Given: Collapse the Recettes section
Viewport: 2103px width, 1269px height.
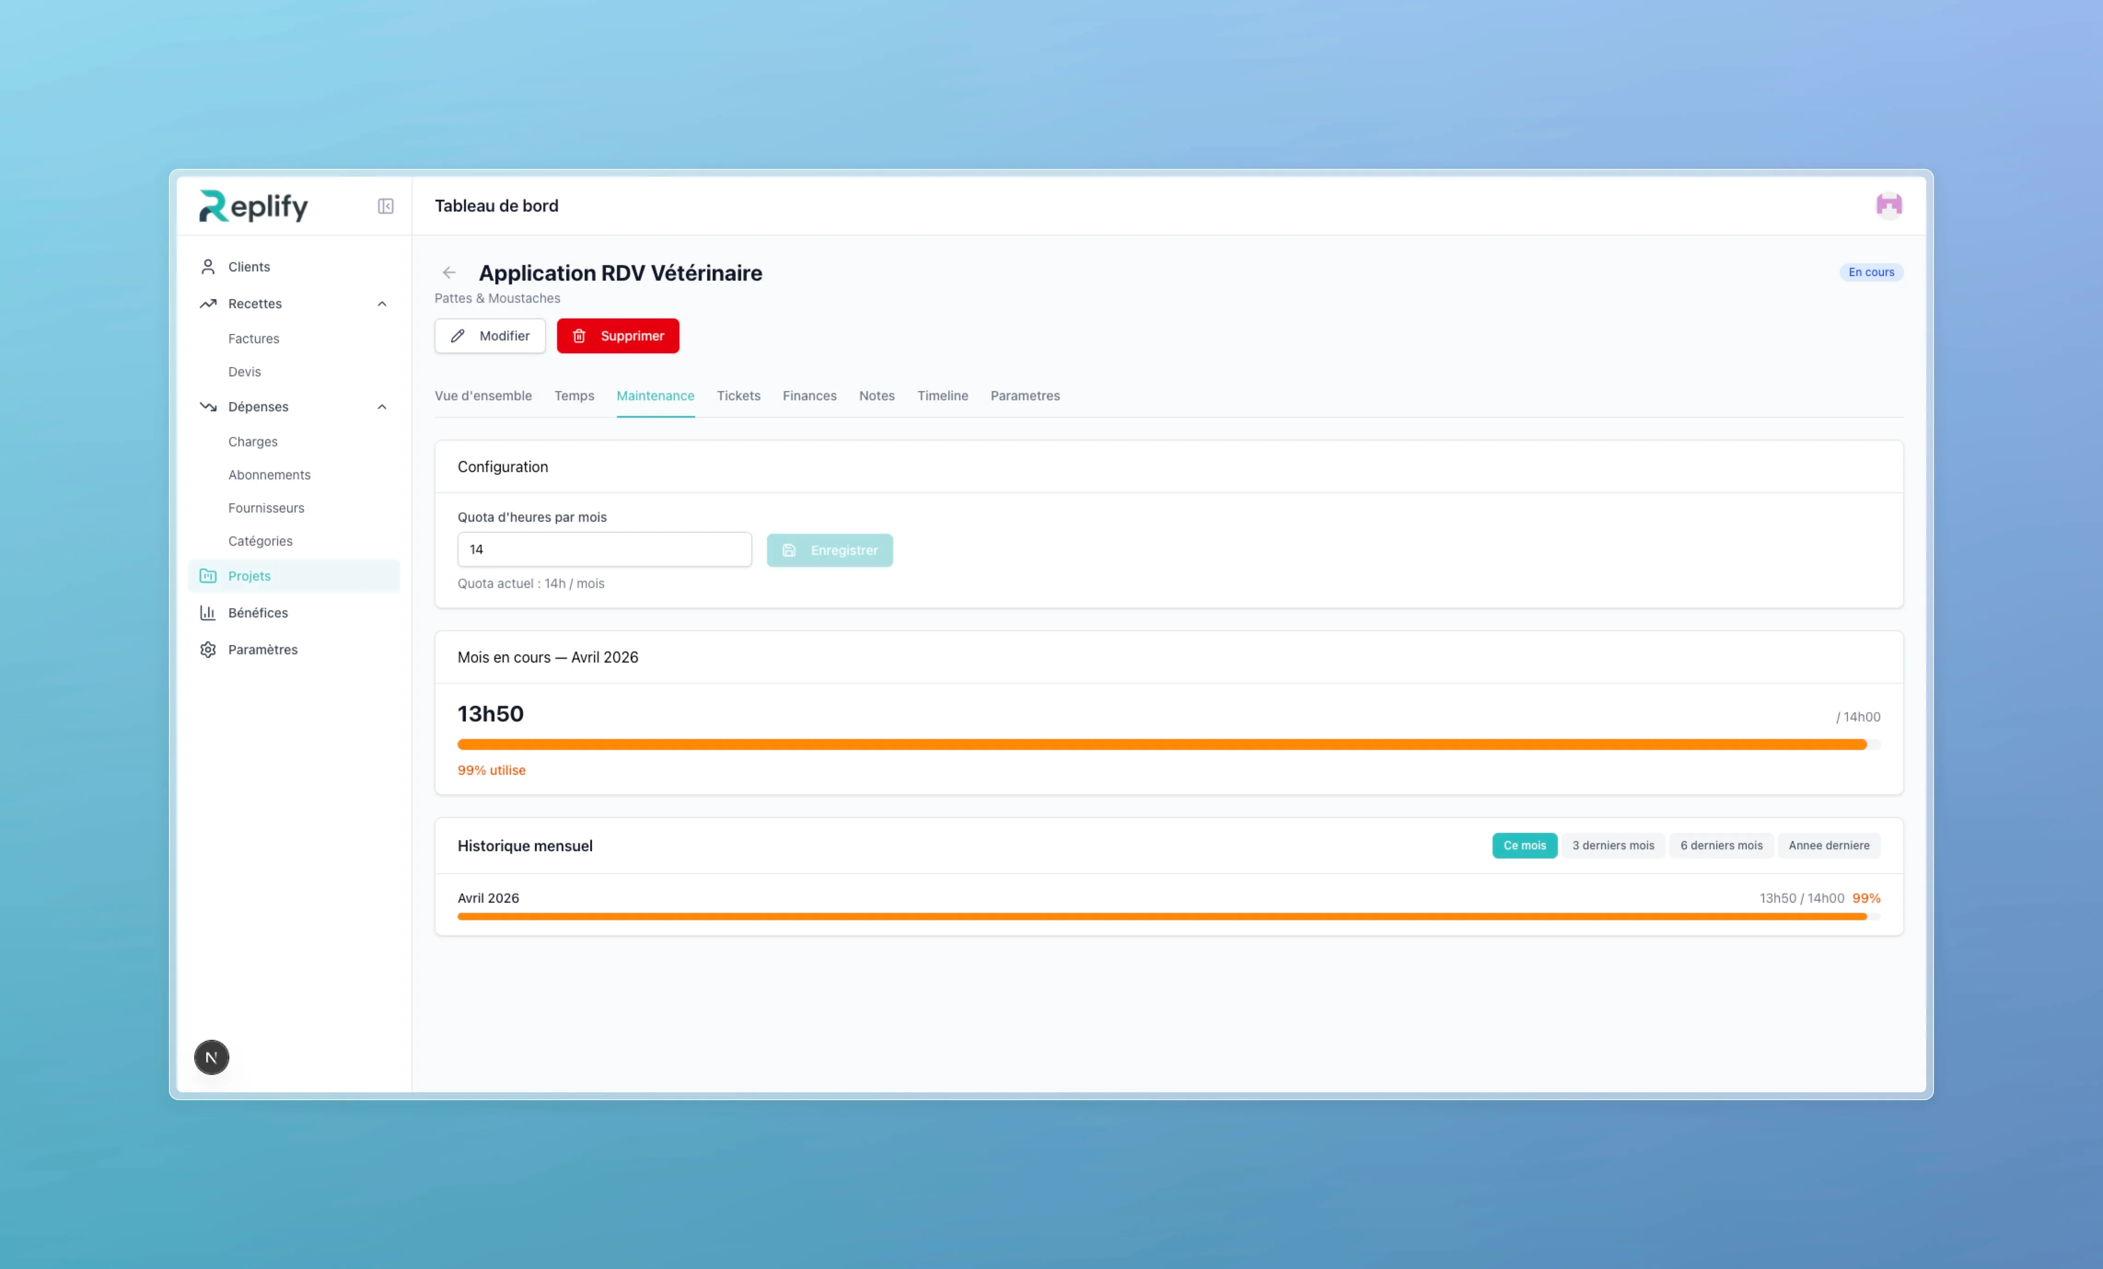Looking at the screenshot, I should pyautogui.click(x=382, y=304).
